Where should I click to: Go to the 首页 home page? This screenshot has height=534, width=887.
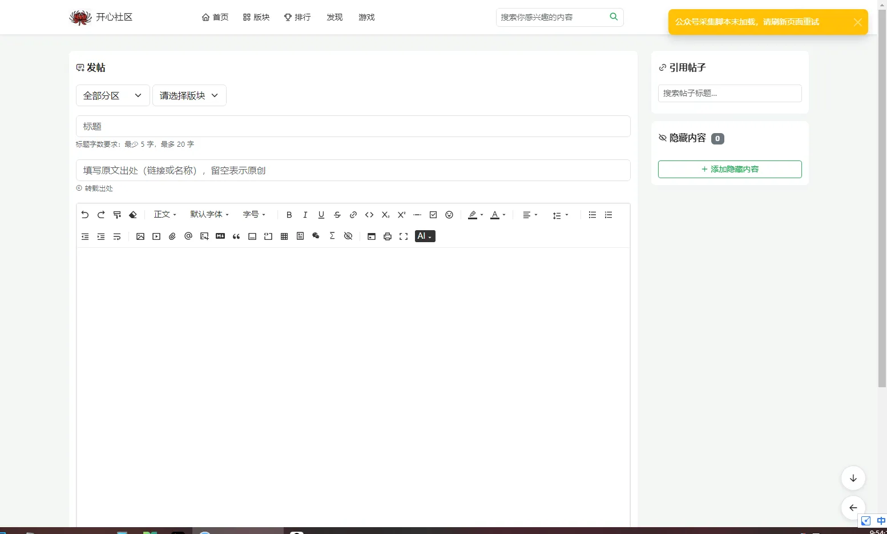point(215,17)
